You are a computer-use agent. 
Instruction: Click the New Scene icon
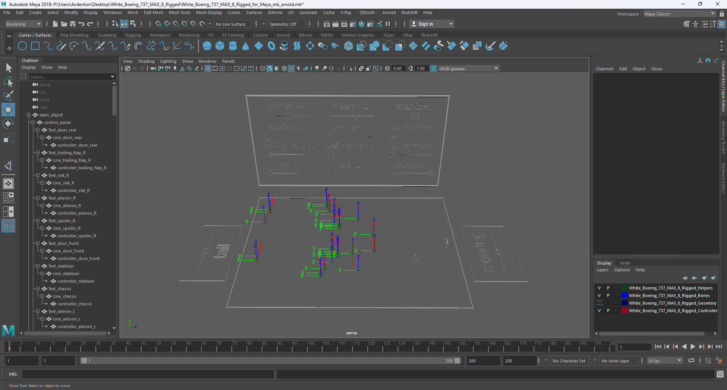point(55,24)
